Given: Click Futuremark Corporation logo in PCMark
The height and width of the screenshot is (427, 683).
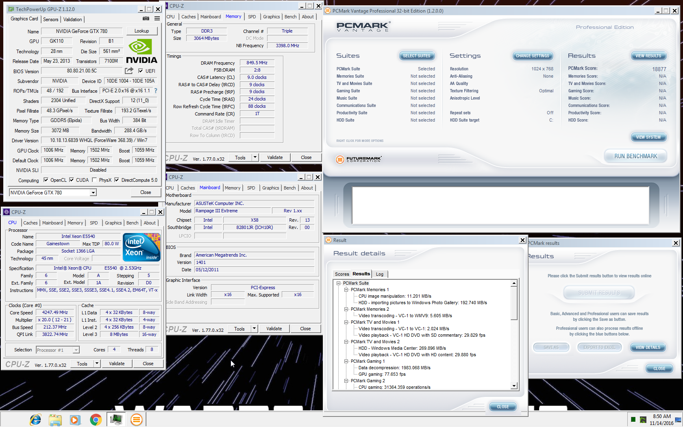Looking at the screenshot, I should (359, 159).
